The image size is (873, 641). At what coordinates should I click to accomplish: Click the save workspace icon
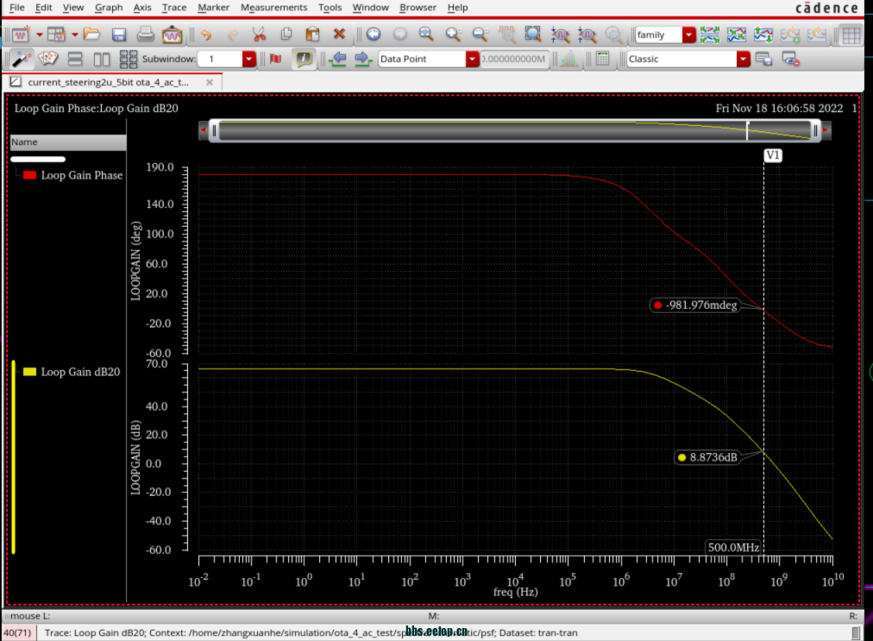pyautogui.click(x=764, y=59)
